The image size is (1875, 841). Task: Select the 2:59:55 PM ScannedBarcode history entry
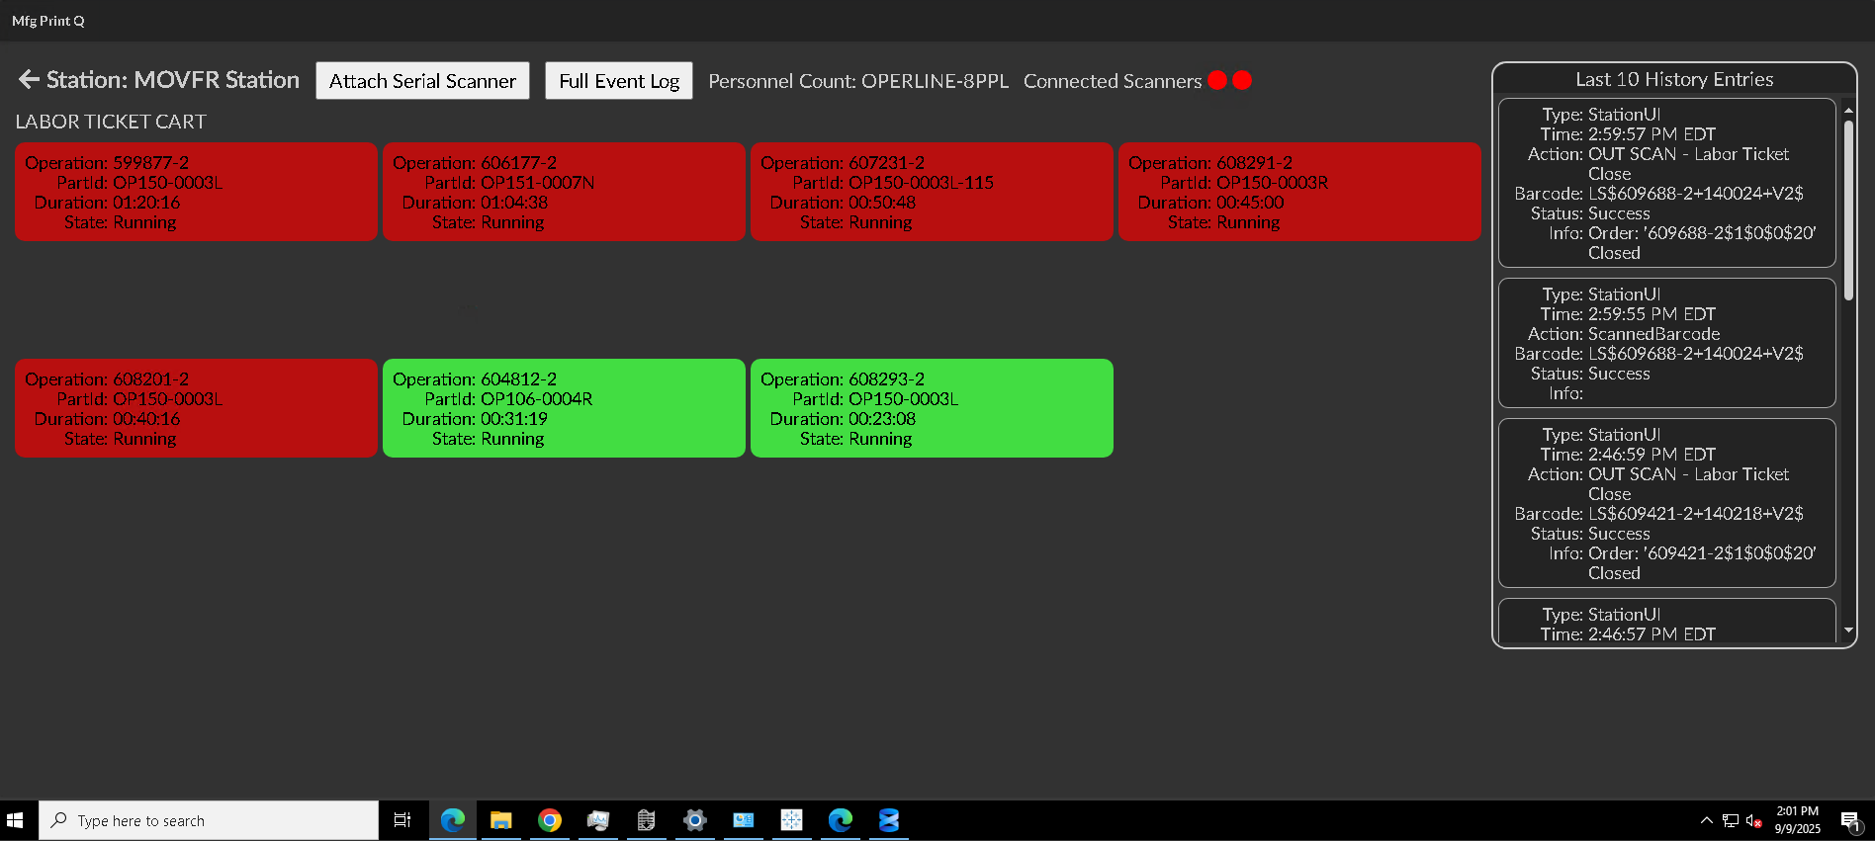(1666, 343)
